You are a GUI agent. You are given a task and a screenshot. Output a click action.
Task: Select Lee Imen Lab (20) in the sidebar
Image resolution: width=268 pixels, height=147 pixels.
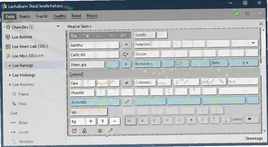30,46
